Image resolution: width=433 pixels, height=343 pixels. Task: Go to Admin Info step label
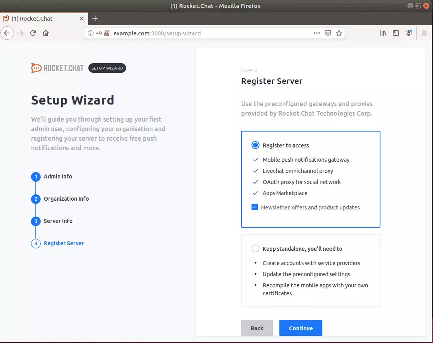pyautogui.click(x=58, y=176)
